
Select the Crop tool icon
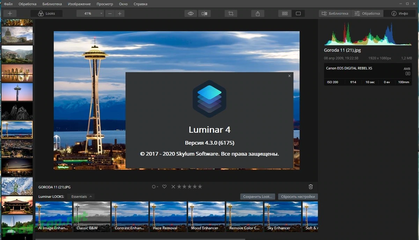click(231, 13)
